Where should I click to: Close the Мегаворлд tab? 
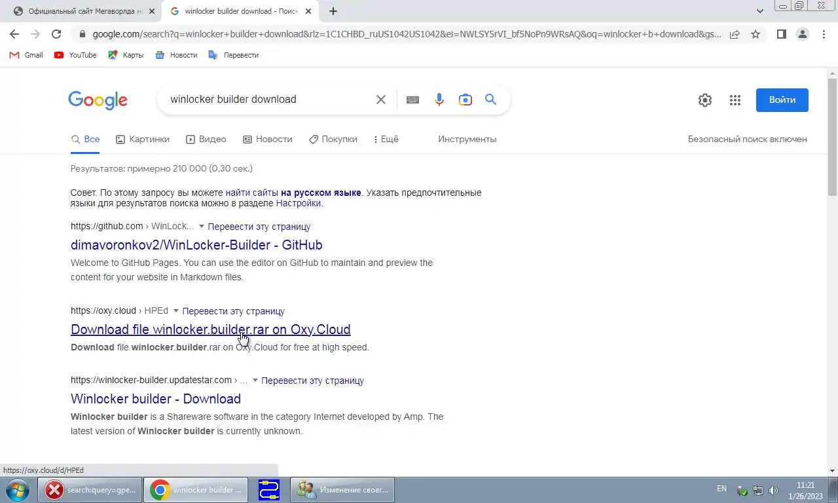pyautogui.click(x=151, y=11)
